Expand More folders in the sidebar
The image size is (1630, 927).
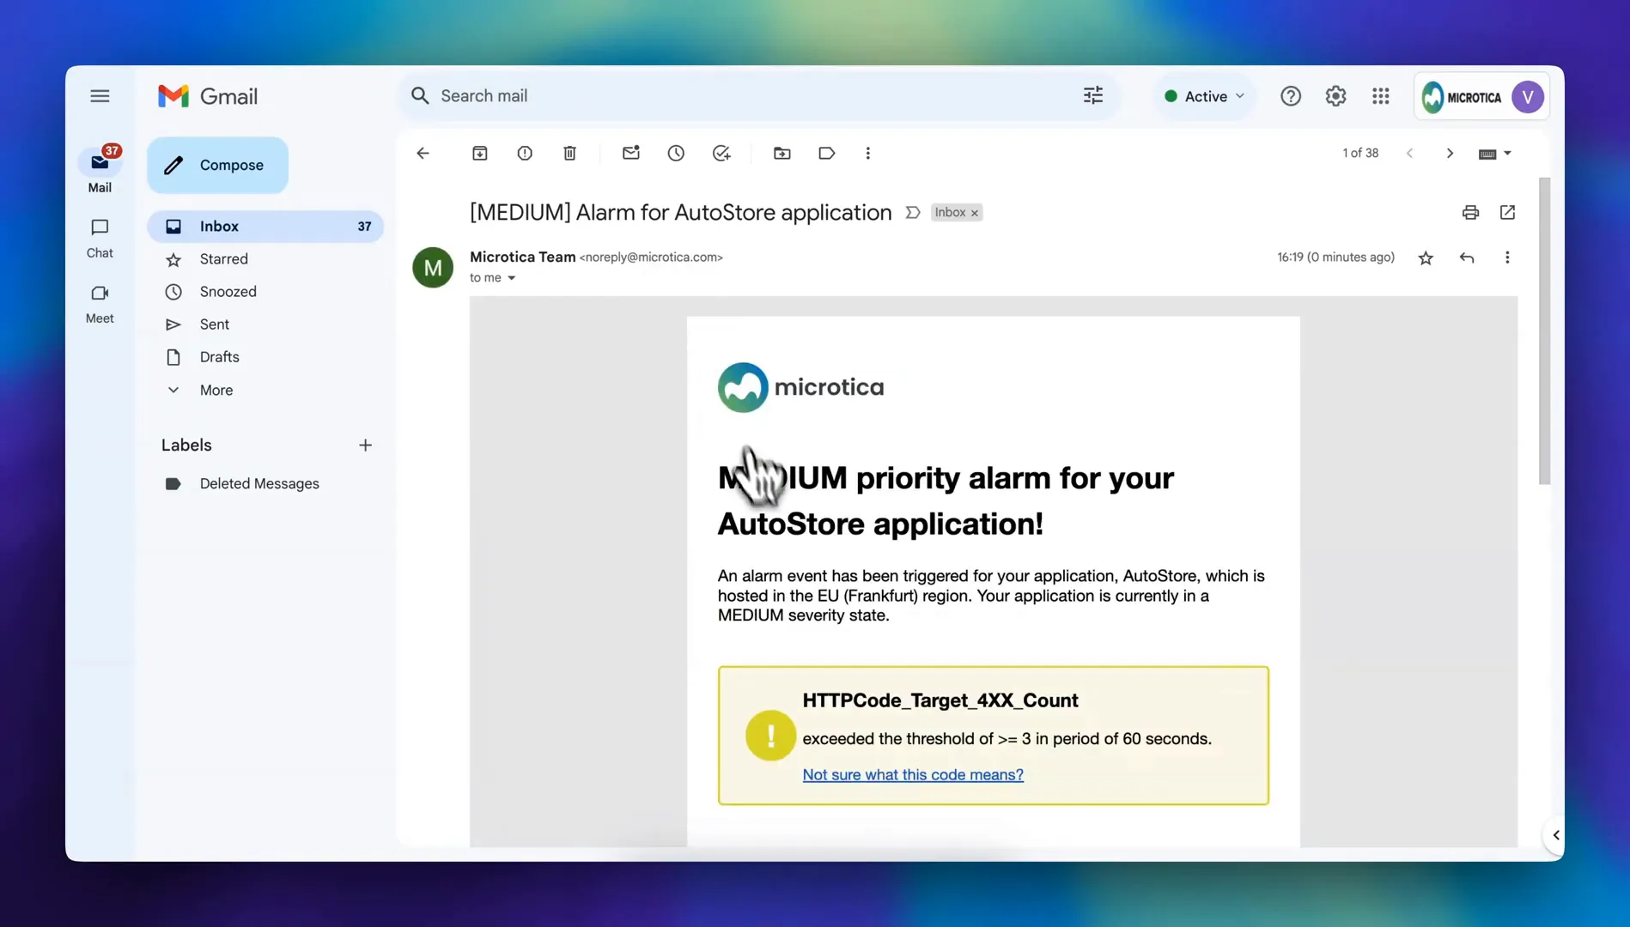pos(265,390)
